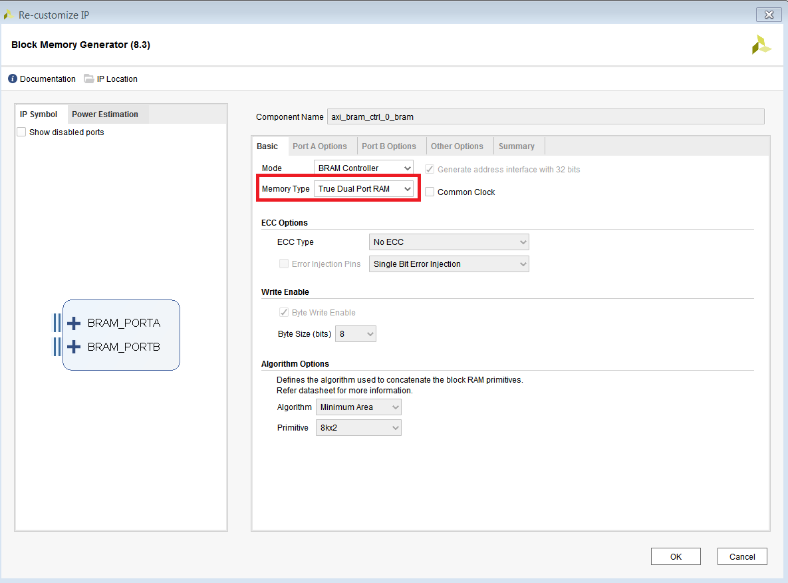Screen dimensions: 788x583
Task: Switch to the Port A Options tab
Action: [320, 146]
